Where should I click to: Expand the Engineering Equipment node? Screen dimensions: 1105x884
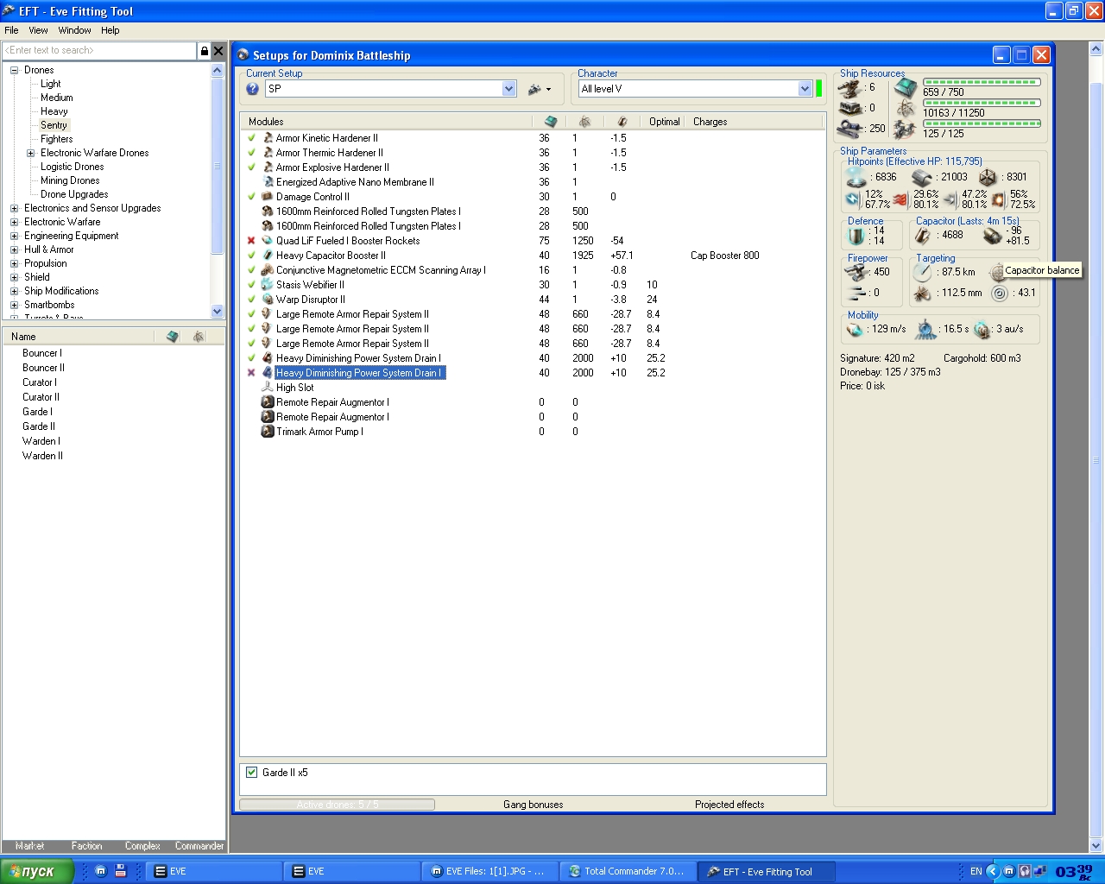coord(15,236)
